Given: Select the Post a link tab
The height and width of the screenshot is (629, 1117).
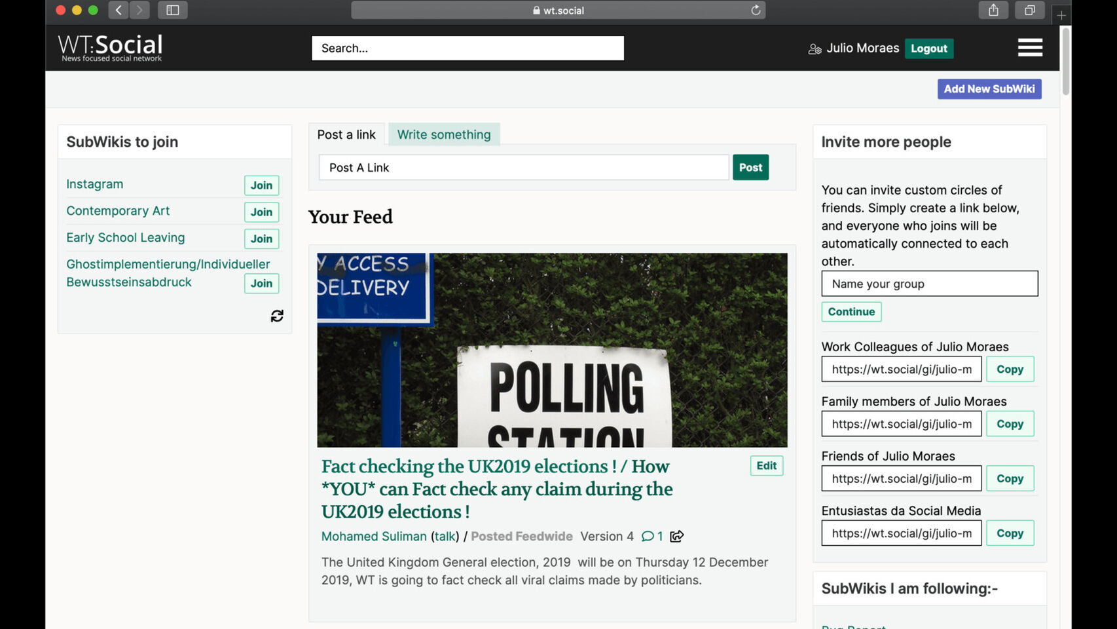Looking at the screenshot, I should click(346, 134).
